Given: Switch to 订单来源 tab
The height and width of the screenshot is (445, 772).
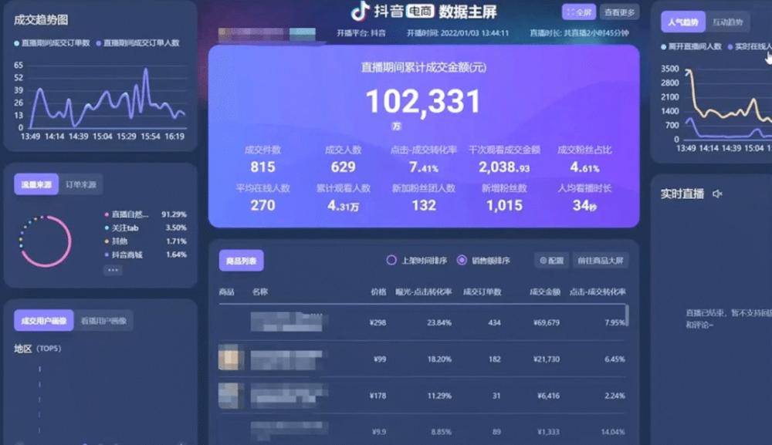Looking at the screenshot, I should click(81, 184).
